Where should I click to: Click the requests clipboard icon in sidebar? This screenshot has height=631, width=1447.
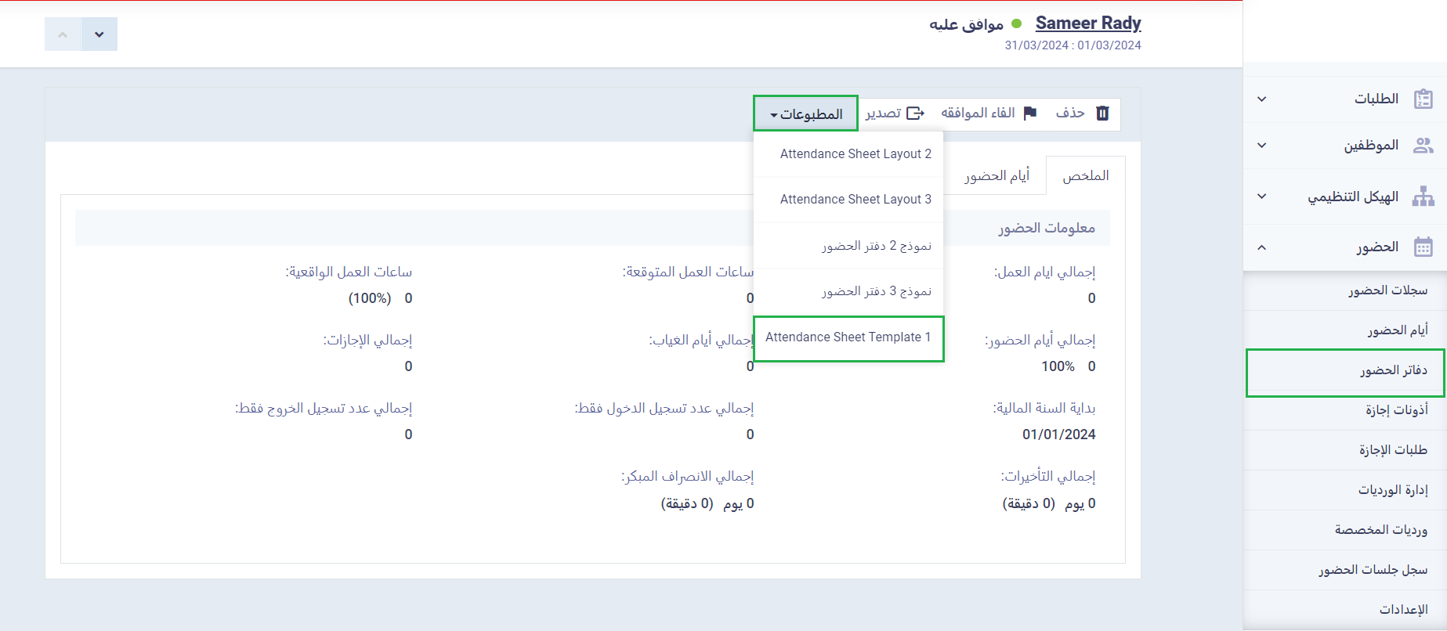pos(1423,99)
